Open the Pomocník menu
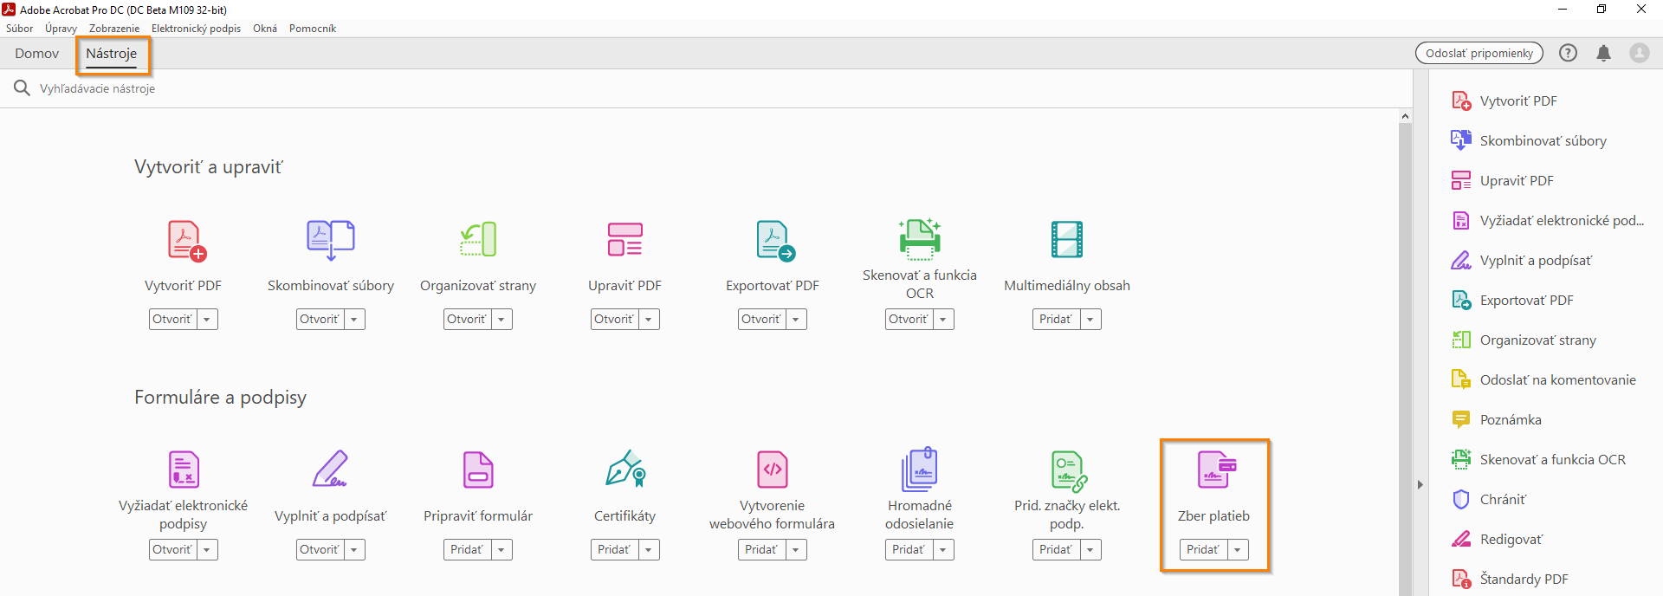This screenshot has height=596, width=1663. click(313, 29)
